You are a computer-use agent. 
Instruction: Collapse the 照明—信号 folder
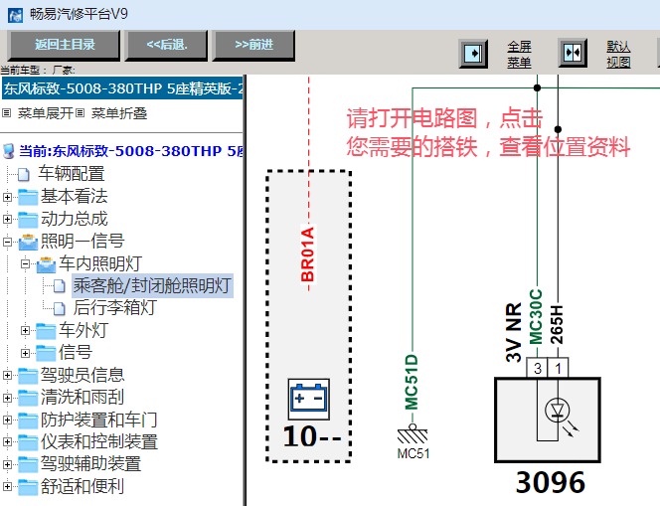point(7,242)
